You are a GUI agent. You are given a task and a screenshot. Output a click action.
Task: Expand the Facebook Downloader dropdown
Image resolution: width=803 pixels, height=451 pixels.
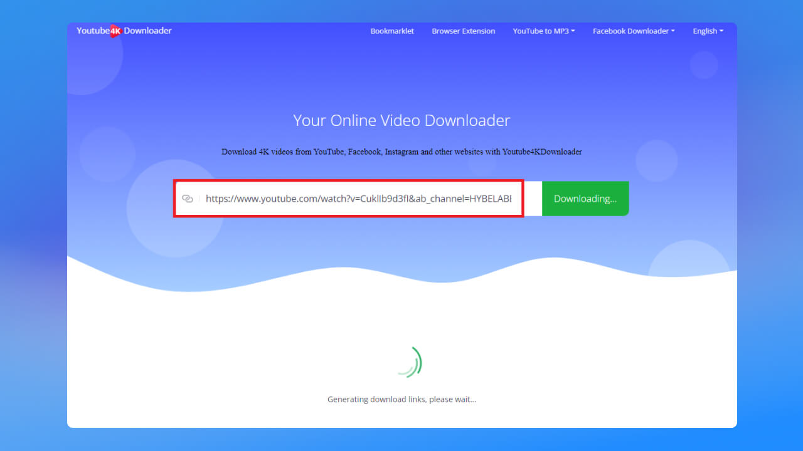(x=634, y=31)
